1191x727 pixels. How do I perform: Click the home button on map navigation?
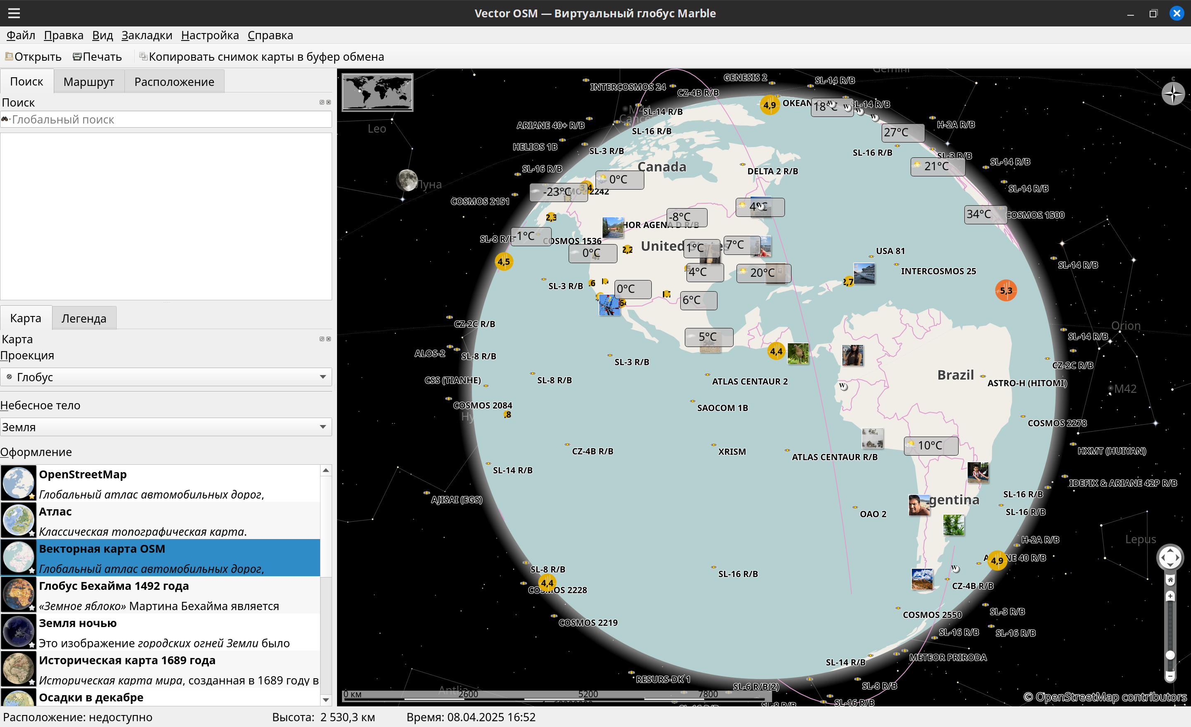(1170, 580)
